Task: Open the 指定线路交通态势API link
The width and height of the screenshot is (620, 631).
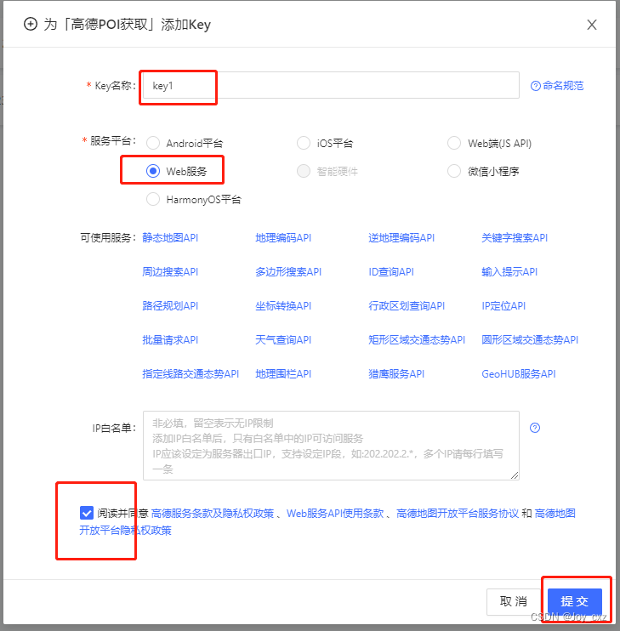Action: point(191,374)
